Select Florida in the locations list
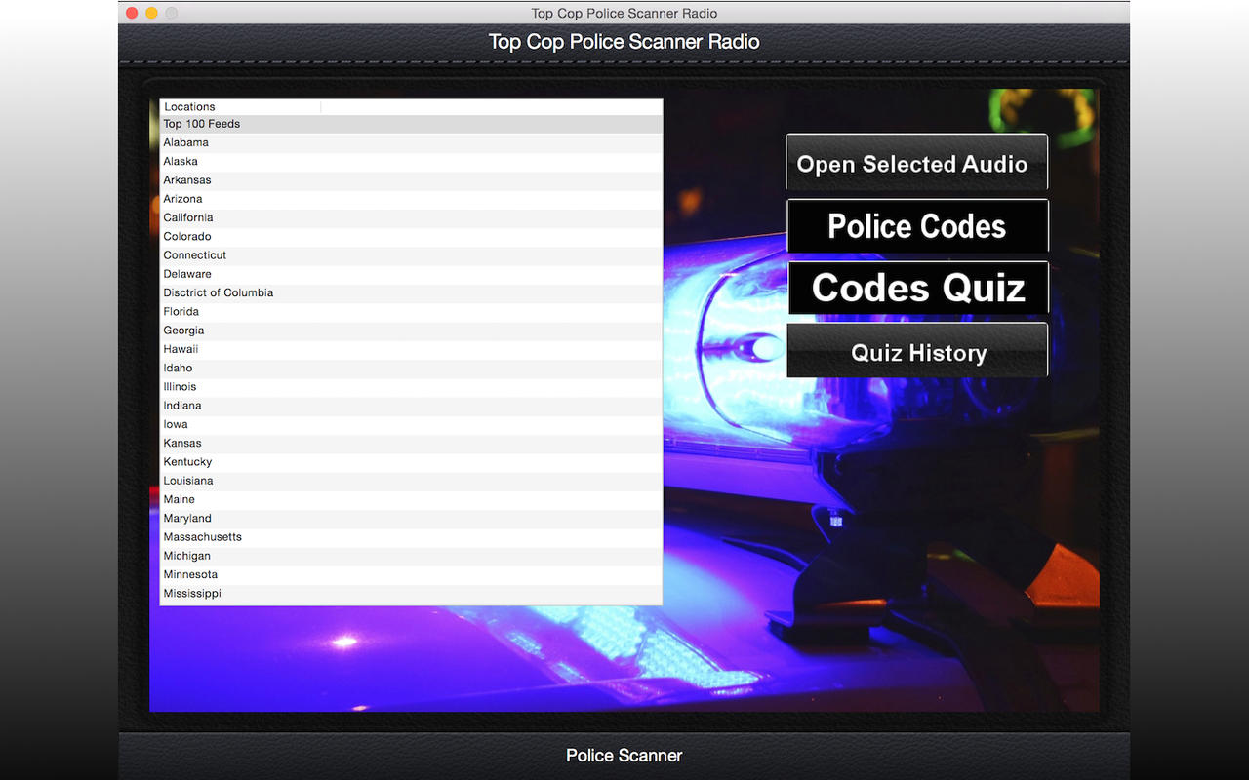Viewport: 1249px width, 780px height. (x=411, y=312)
